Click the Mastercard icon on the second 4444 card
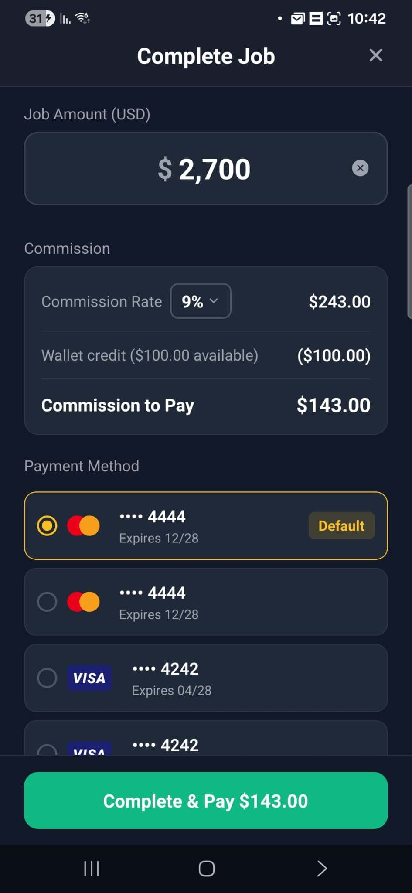 coord(83,602)
